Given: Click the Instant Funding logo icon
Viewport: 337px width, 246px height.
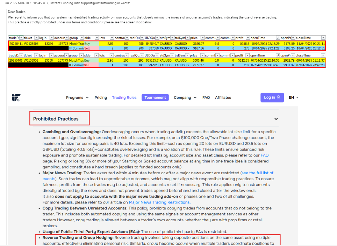Looking at the screenshot, I should click(16, 98).
